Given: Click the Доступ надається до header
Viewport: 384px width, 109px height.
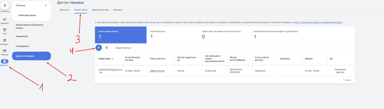Looking at the screenshot, I should (187, 59).
